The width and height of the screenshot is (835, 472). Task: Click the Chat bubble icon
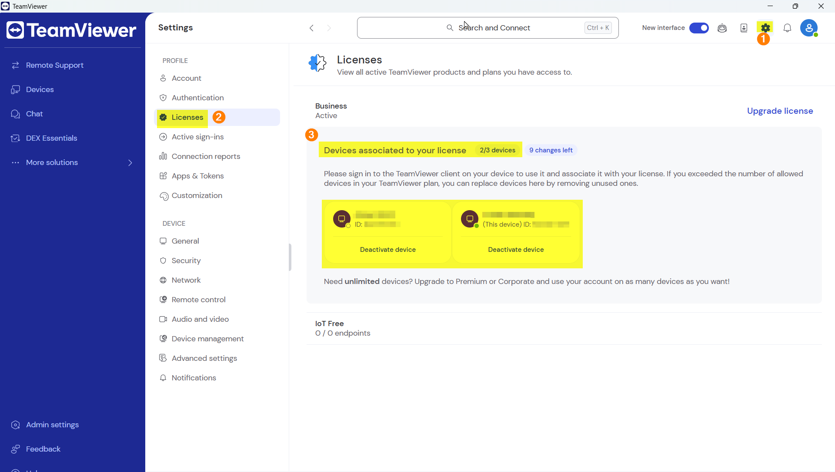coord(16,114)
